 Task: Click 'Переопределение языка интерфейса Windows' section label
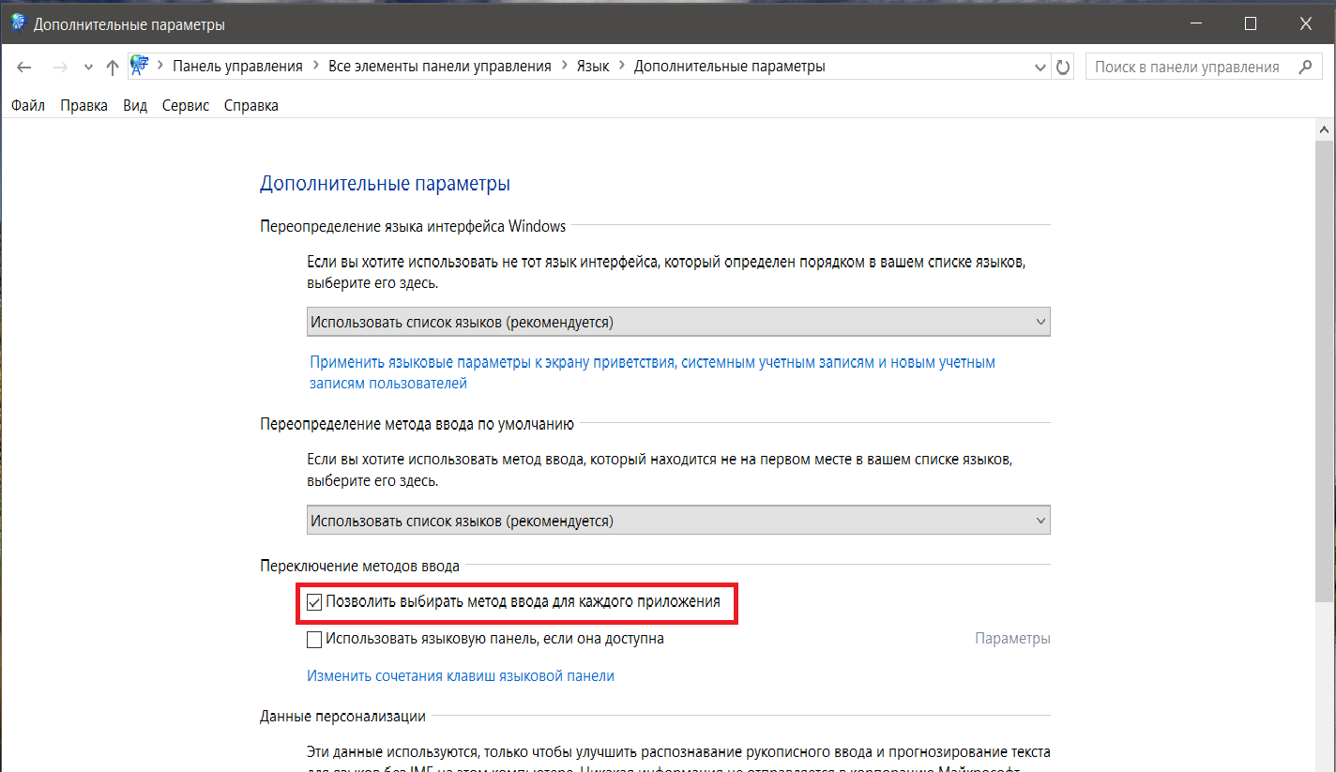(x=413, y=226)
